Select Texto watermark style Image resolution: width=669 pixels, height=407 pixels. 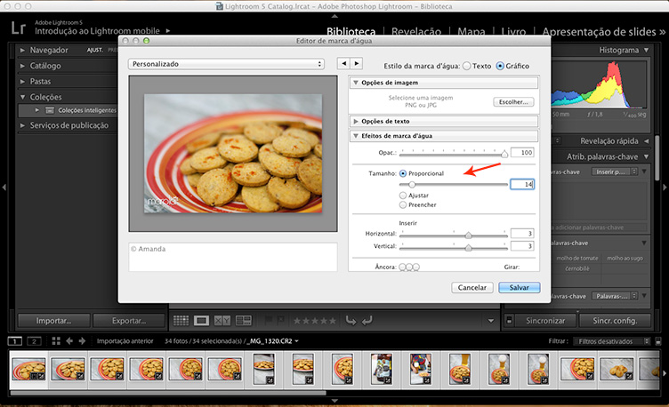[467, 66]
